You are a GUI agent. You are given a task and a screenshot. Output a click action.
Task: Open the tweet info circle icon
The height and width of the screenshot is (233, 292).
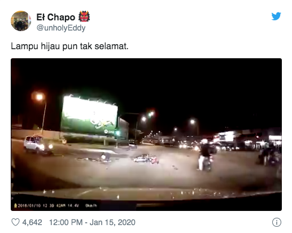click(277, 222)
